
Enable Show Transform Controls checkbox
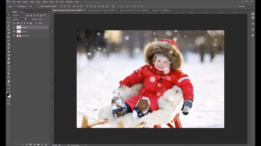coord(39,6)
